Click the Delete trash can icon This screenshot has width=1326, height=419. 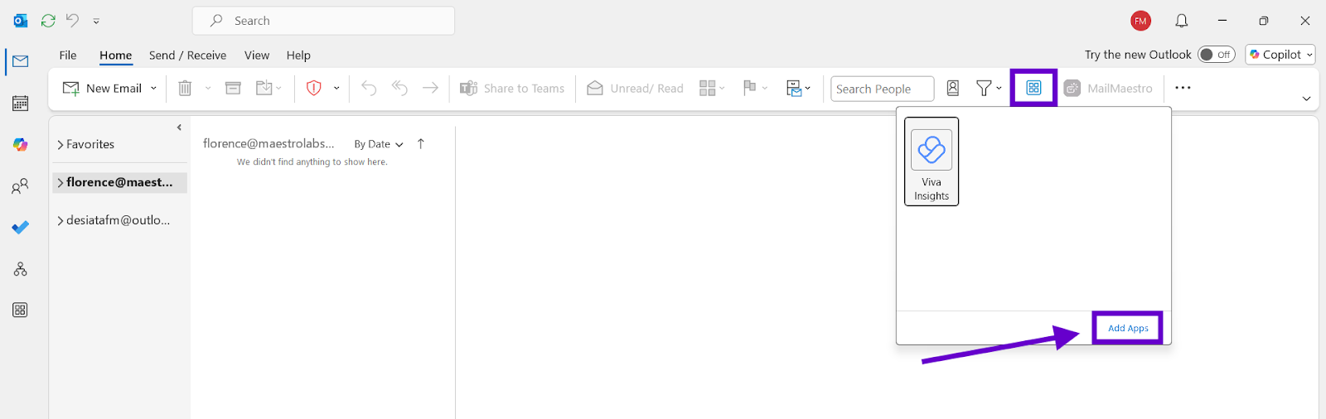[185, 88]
